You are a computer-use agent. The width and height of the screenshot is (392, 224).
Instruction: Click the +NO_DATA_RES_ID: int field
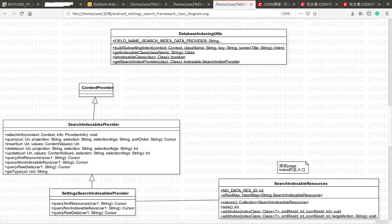pyautogui.click(x=242, y=191)
